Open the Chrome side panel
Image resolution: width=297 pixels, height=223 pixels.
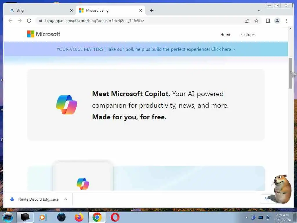(x=268, y=21)
